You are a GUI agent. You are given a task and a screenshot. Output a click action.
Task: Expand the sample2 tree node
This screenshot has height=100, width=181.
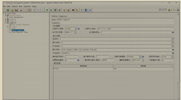click(6, 19)
